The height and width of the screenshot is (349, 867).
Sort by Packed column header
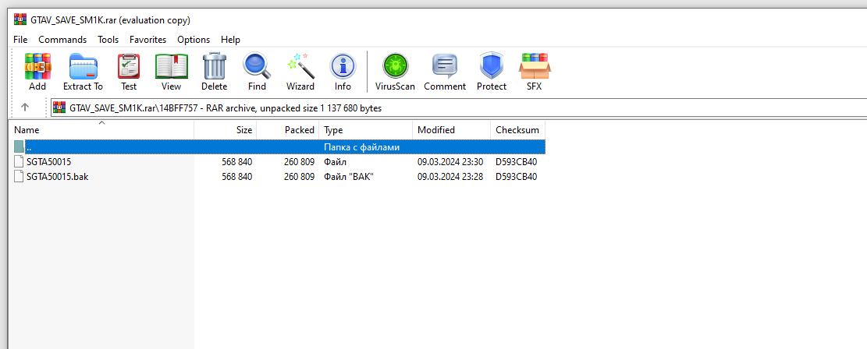click(287, 130)
